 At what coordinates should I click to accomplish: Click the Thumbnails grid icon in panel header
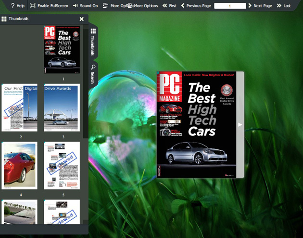[x=4, y=19]
